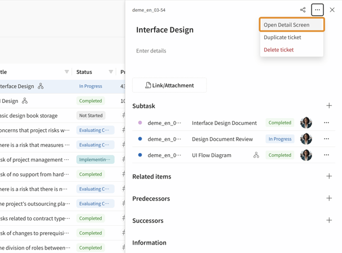Click hierarchy icon beside the Design row
This screenshot has width=342, height=253.
tap(25, 101)
